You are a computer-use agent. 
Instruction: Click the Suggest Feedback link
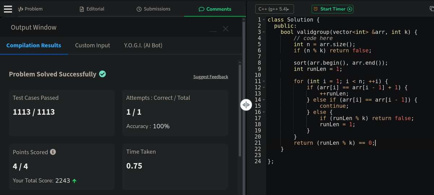pos(211,77)
